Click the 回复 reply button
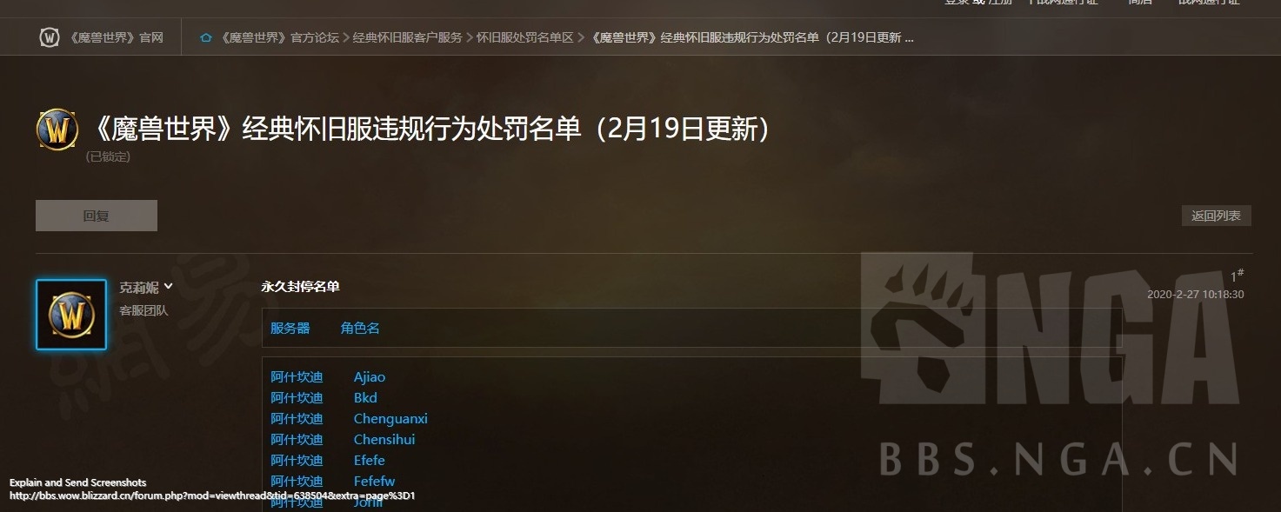 97,216
